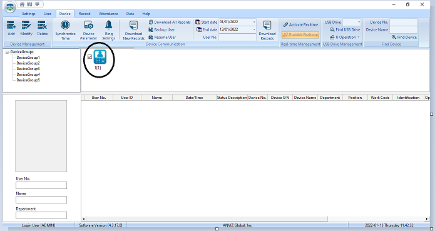Screen dimensions: 435x231
Task: Open the Attendance tab
Action: click(x=108, y=14)
